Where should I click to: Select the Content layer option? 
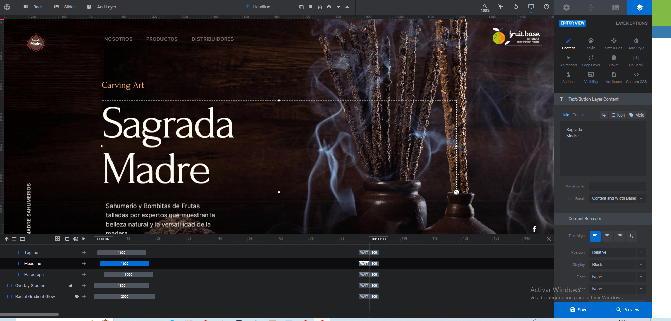pos(568,44)
